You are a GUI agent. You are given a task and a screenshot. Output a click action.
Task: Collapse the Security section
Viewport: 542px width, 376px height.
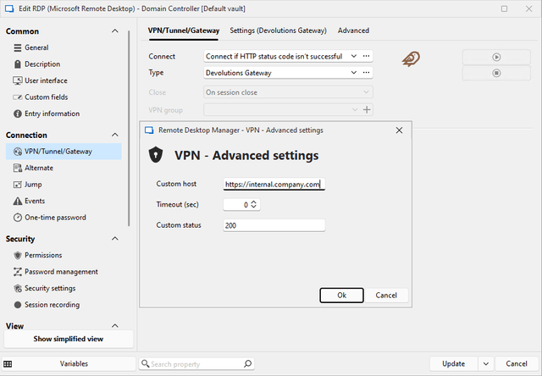pyautogui.click(x=115, y=239)
